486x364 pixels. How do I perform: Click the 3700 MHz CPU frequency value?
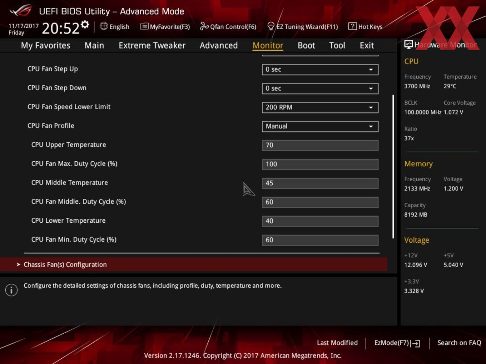pos(417,86)
